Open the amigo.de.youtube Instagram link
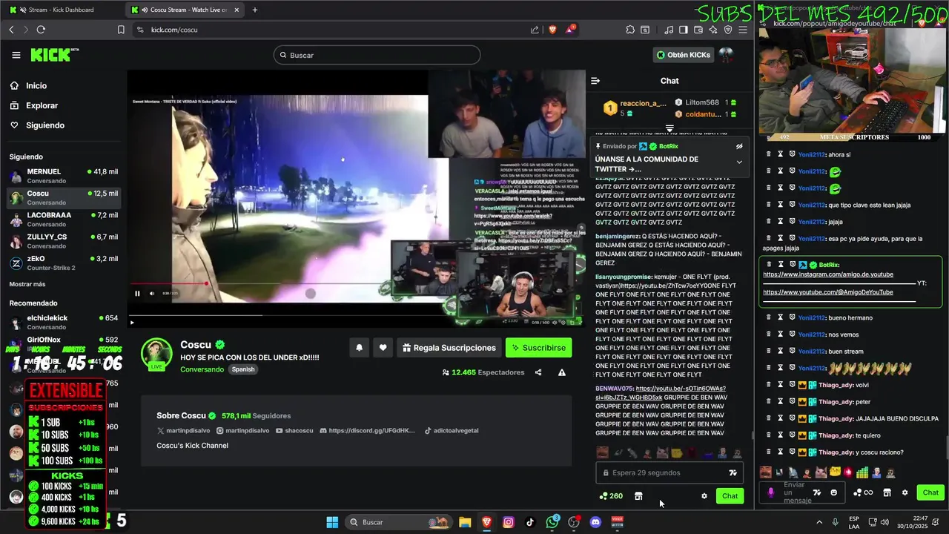This screenshot has width=949, height=534. click(x=828, y=274)
